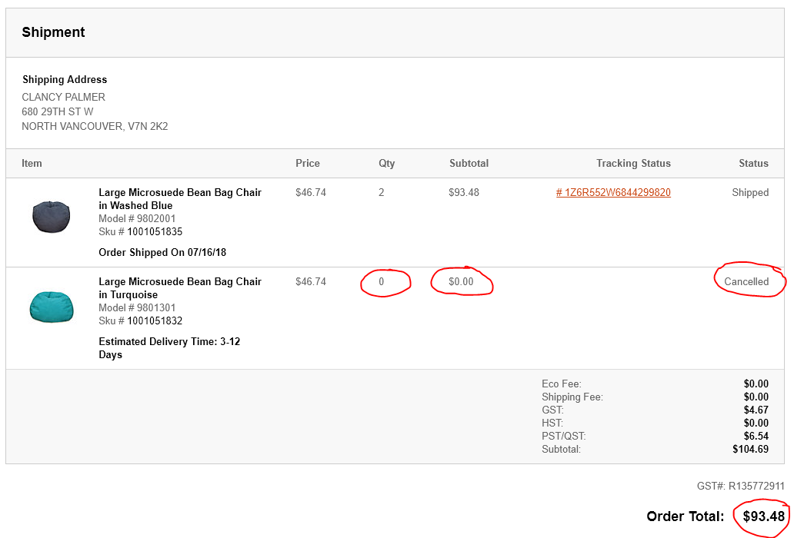Screen dimensions: 794x538
Task: Click the Shipment section heading
Action: 53,32
